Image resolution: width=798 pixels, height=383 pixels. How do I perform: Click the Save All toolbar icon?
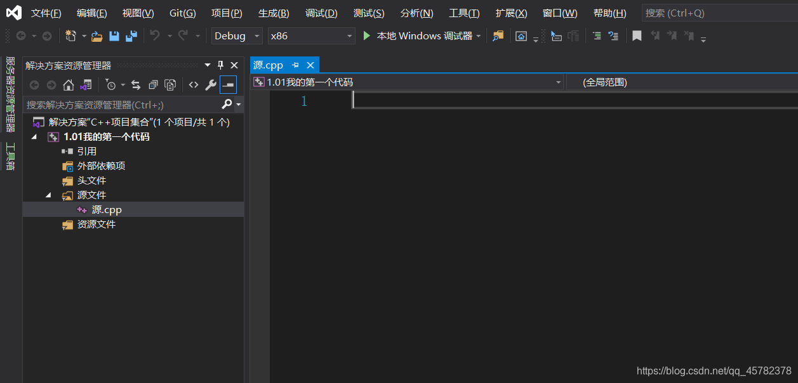[x=131, y=36]
